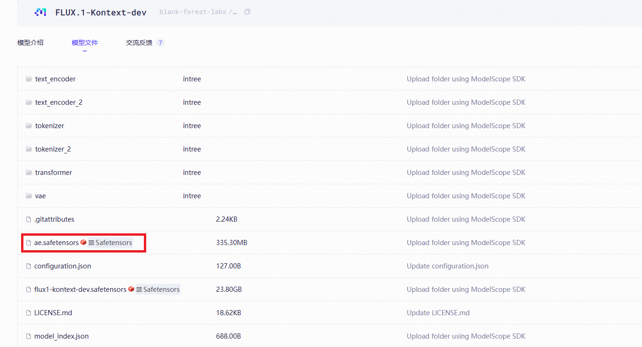Click the 'Update configuration.json' commit message

(448, 266)
